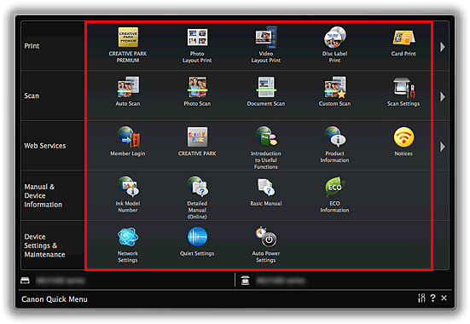
Task: Run Custom Scan
Action: pyautogui.click(x=335, y=91)
